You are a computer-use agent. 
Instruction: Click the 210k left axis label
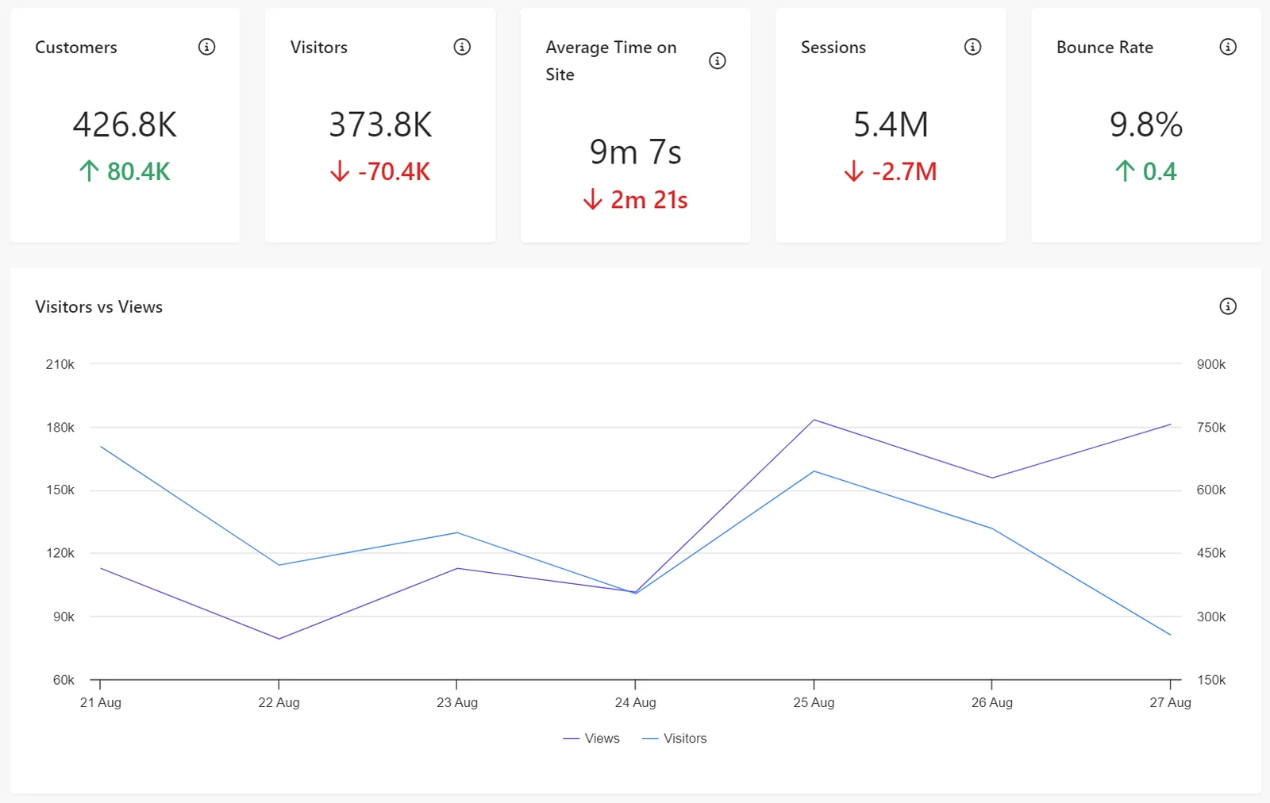tap(60, 364)
